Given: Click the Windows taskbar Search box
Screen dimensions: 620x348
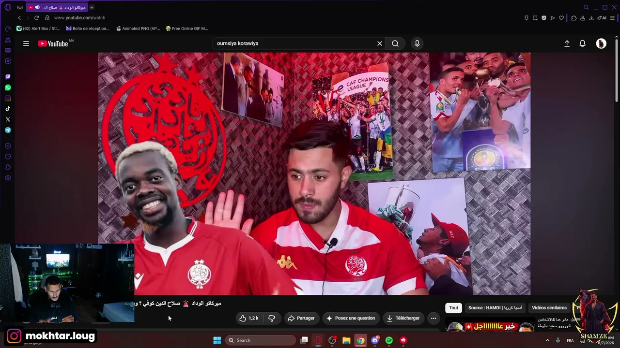Looking at the screenshot, I should pos(261,340).
